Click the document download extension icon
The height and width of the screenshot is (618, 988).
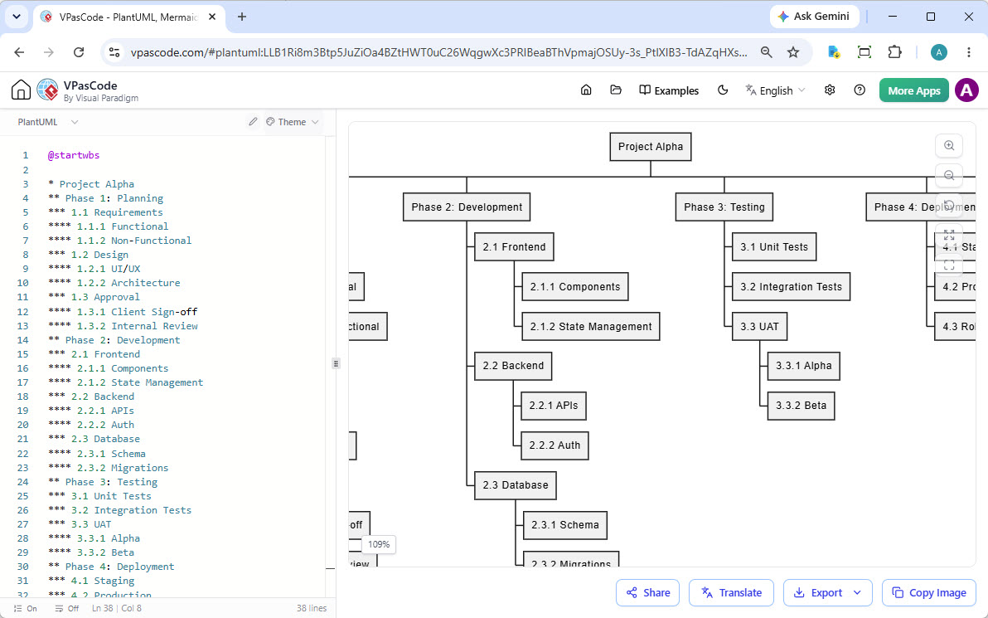834,52
